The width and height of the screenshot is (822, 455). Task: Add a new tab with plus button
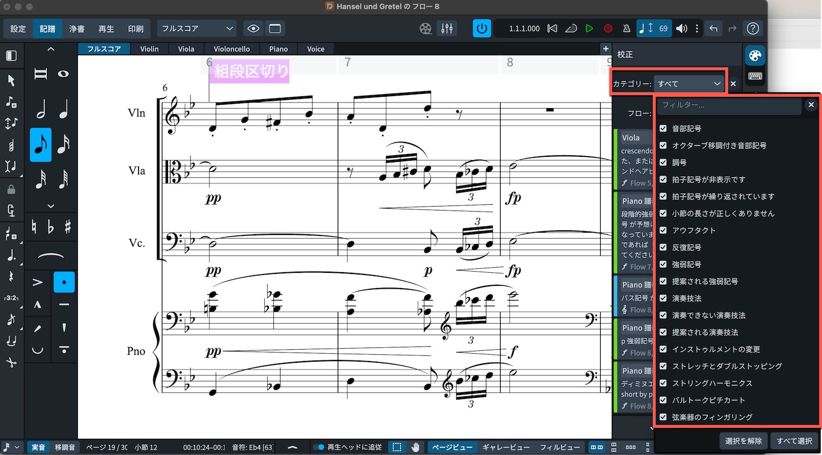[x=605, y=49]
